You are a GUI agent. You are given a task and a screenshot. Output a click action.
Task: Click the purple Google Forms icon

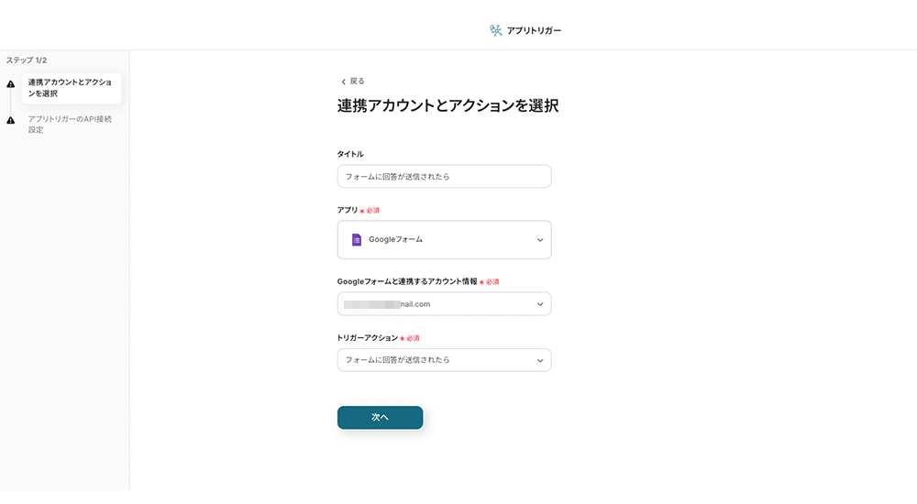pyautogui.click(x=357, y=240)
